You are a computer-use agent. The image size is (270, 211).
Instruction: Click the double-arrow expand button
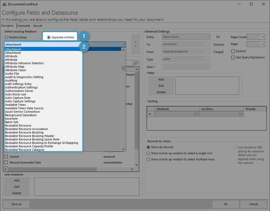pyautogui.click(x=135, y=44)
